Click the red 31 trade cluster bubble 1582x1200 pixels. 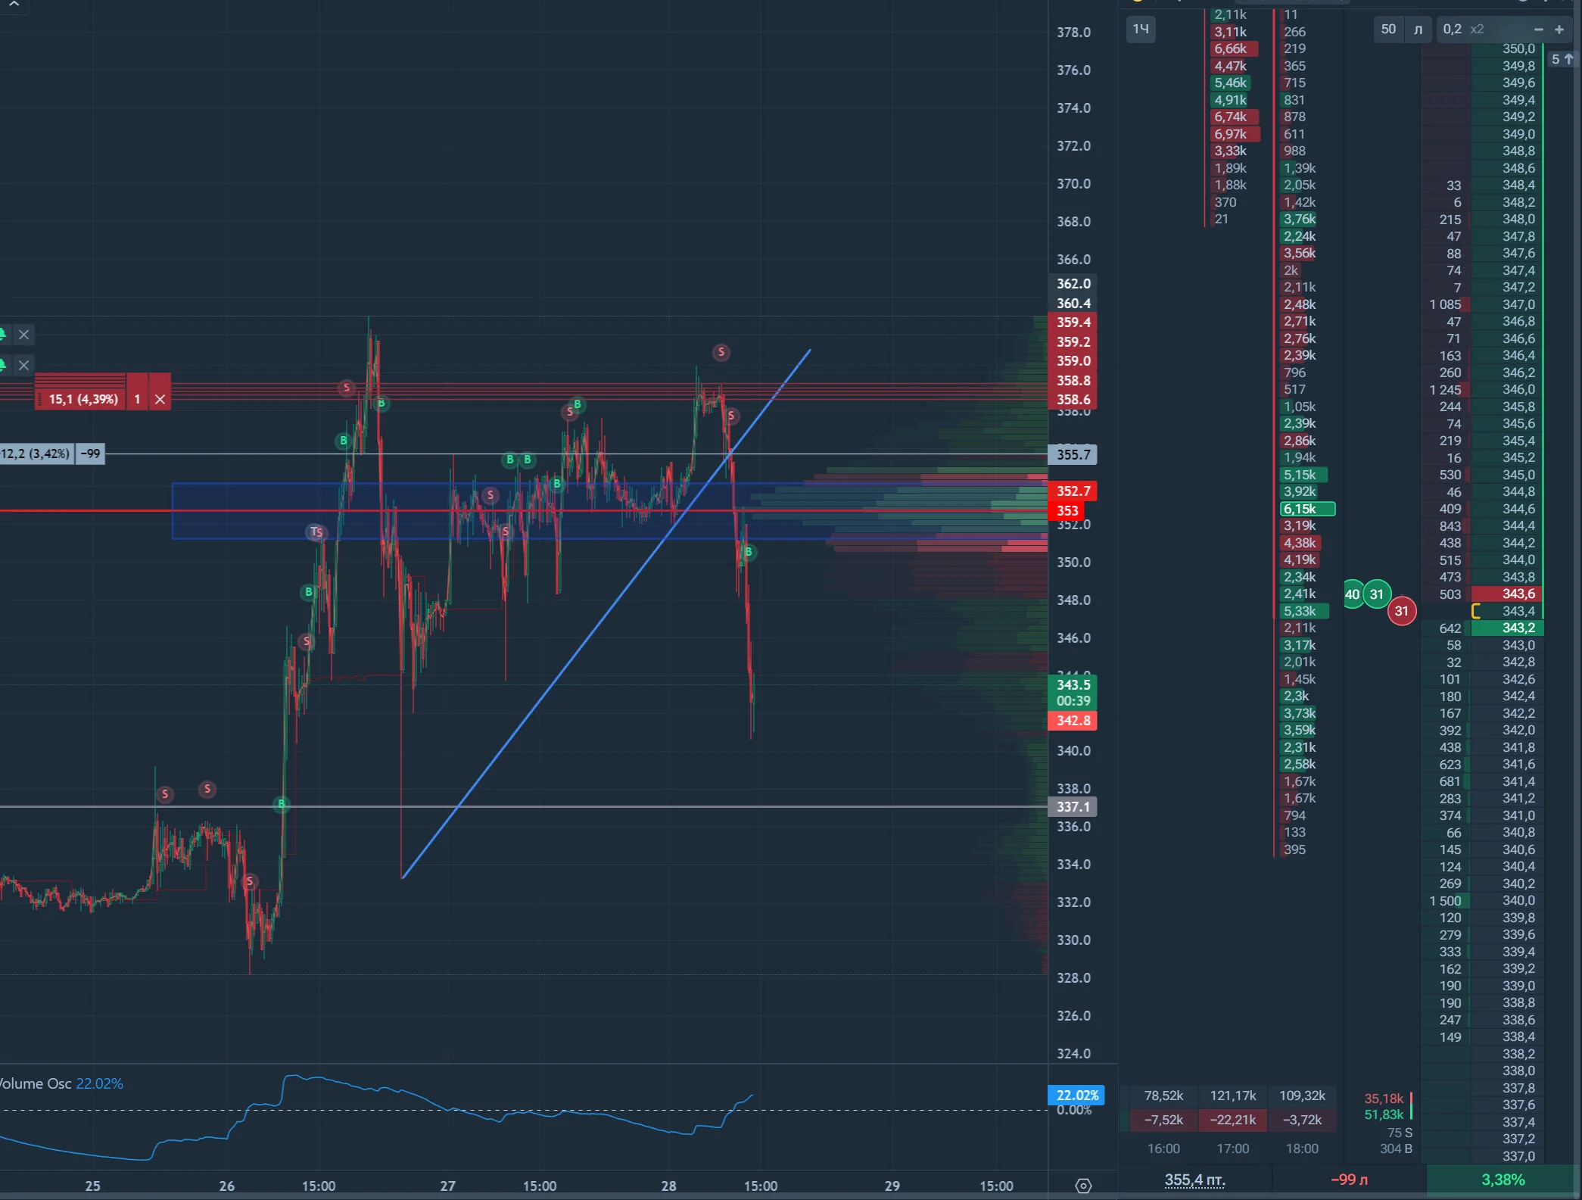tap(1402, 611)
